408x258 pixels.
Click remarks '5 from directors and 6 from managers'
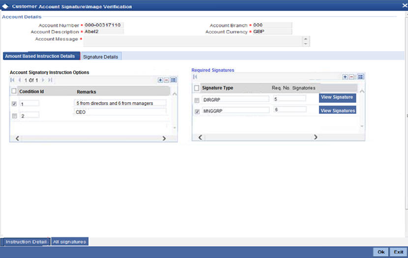[120, 103]
